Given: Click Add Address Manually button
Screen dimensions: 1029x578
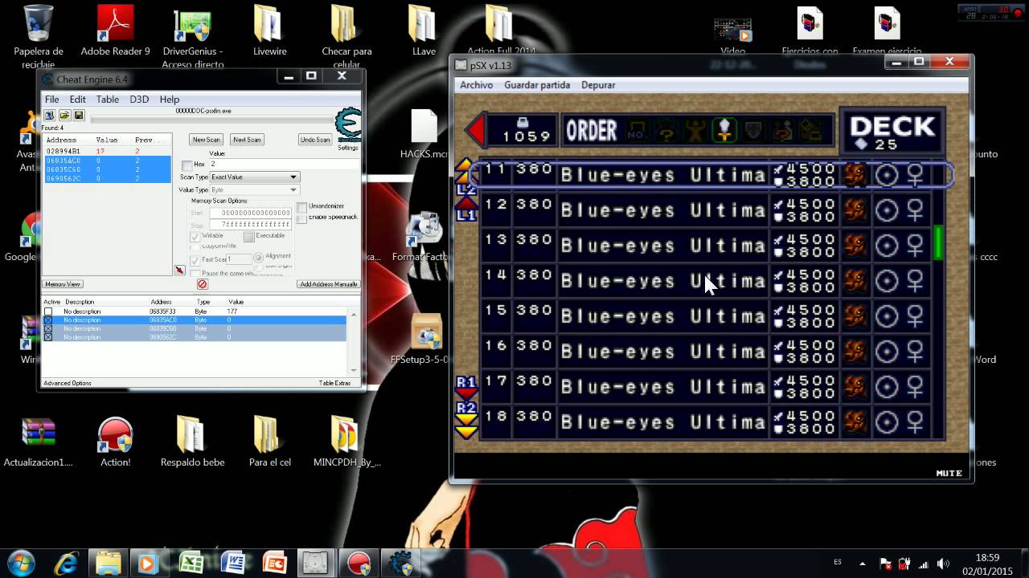Looking at the screenshot, I should pos(329,284).
